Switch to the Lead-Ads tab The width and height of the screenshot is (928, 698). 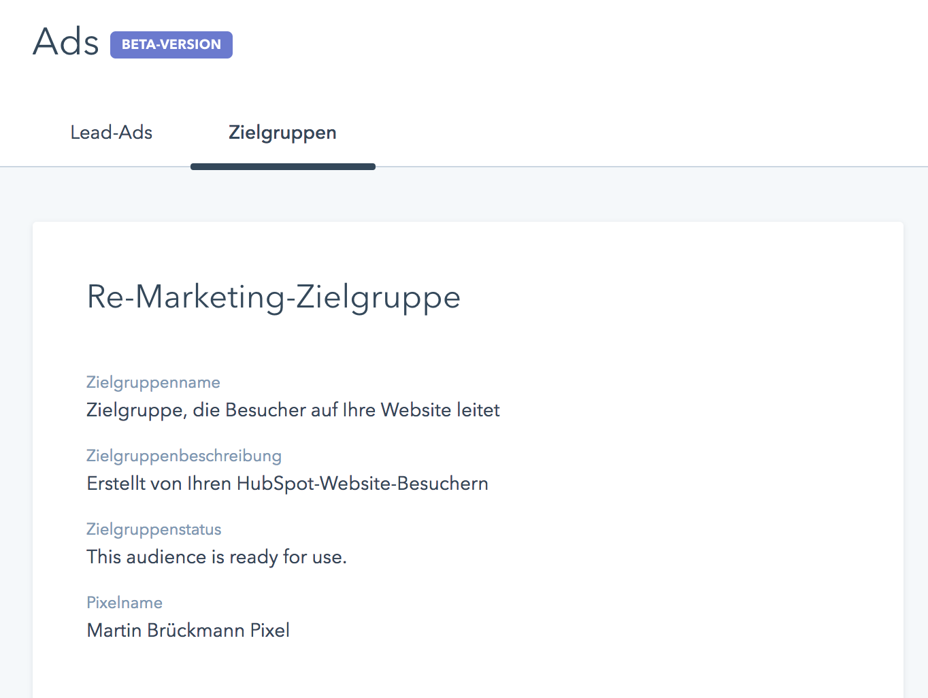pos(111,133)
